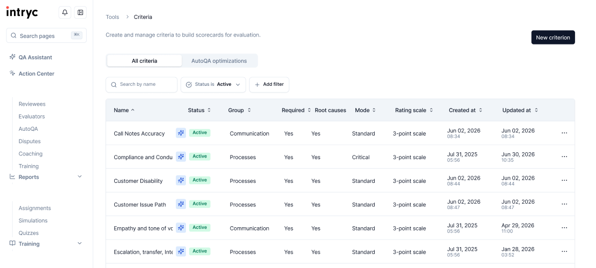Screen dimensions: 596x268
Task: Click the intryc logo
Action: point(22,12)
